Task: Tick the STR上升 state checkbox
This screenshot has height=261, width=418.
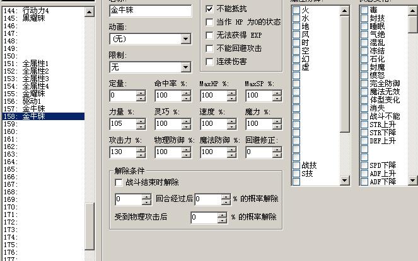Action: [364, 125]
